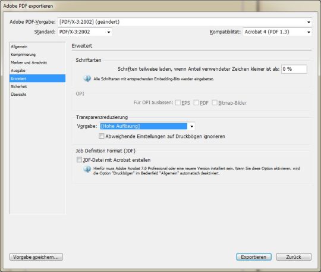321x272 pixels.
Task: Click the Vorgabe speichern button
Action: click(x=36, y=257)
